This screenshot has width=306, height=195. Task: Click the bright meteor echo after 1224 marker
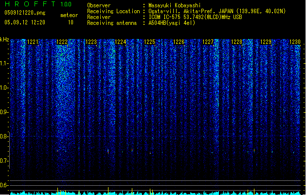click(x=132, y=150)
